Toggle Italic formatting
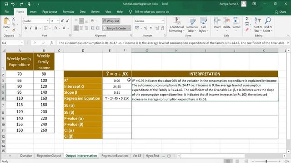 click(x=30, y=28)
